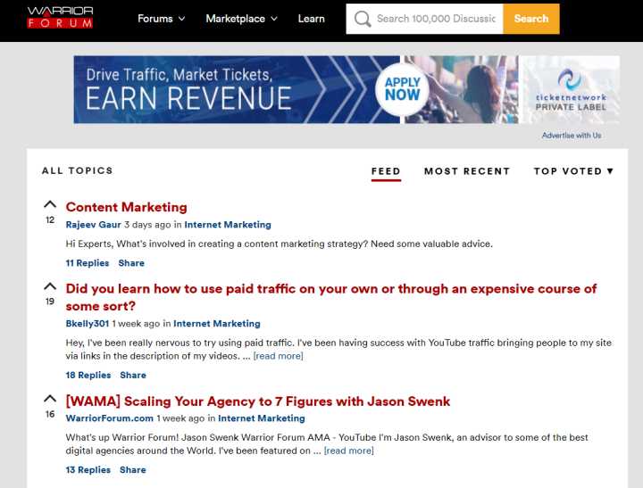Switch to the Feed tab
The width and height of the screenshot is (643, 488).
tap(386, 171)
